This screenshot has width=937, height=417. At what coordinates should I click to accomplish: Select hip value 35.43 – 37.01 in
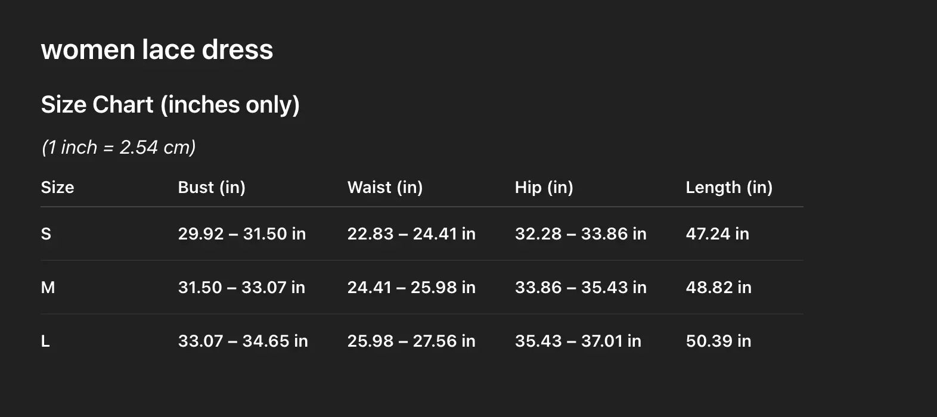[x=578, y=341]
